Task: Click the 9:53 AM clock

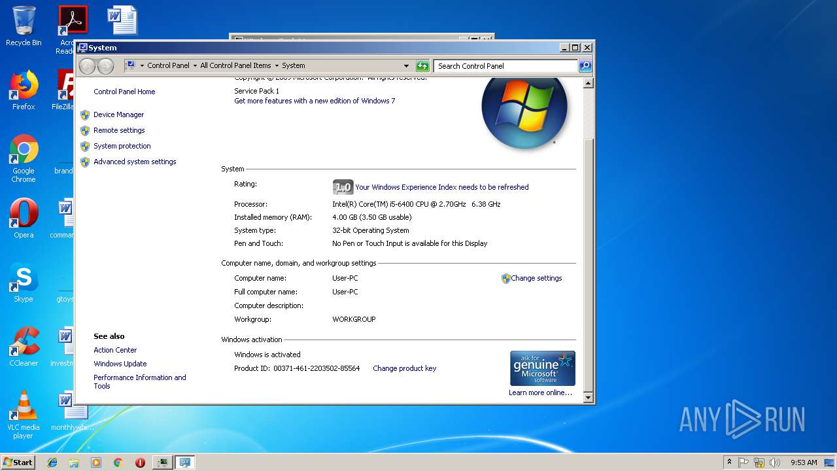Action: [x=804, y=462]
